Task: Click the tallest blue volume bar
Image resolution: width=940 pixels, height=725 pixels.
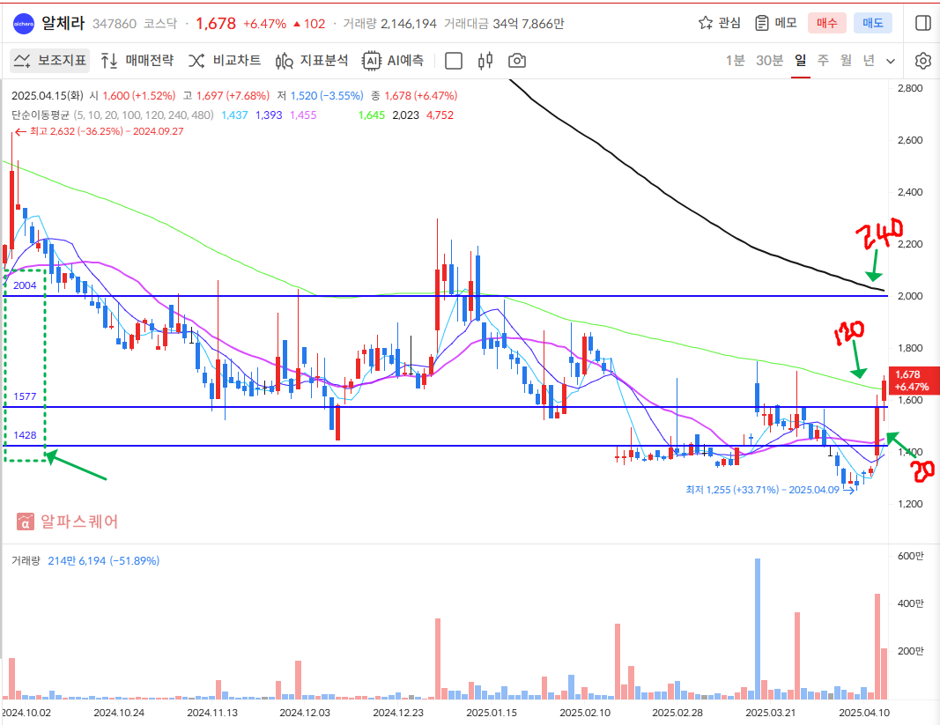Action: (x=757, y=628)
